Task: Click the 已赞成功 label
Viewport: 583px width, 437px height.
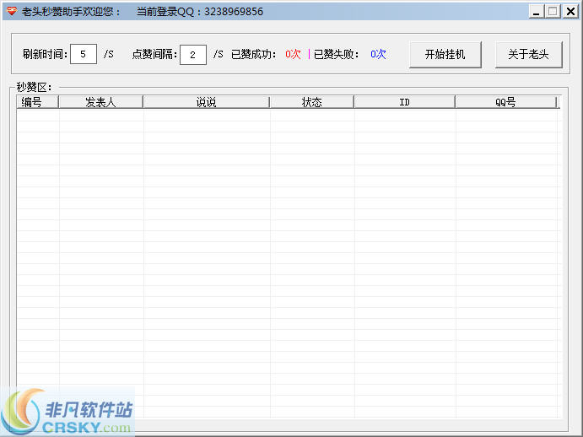Action: 254,54
